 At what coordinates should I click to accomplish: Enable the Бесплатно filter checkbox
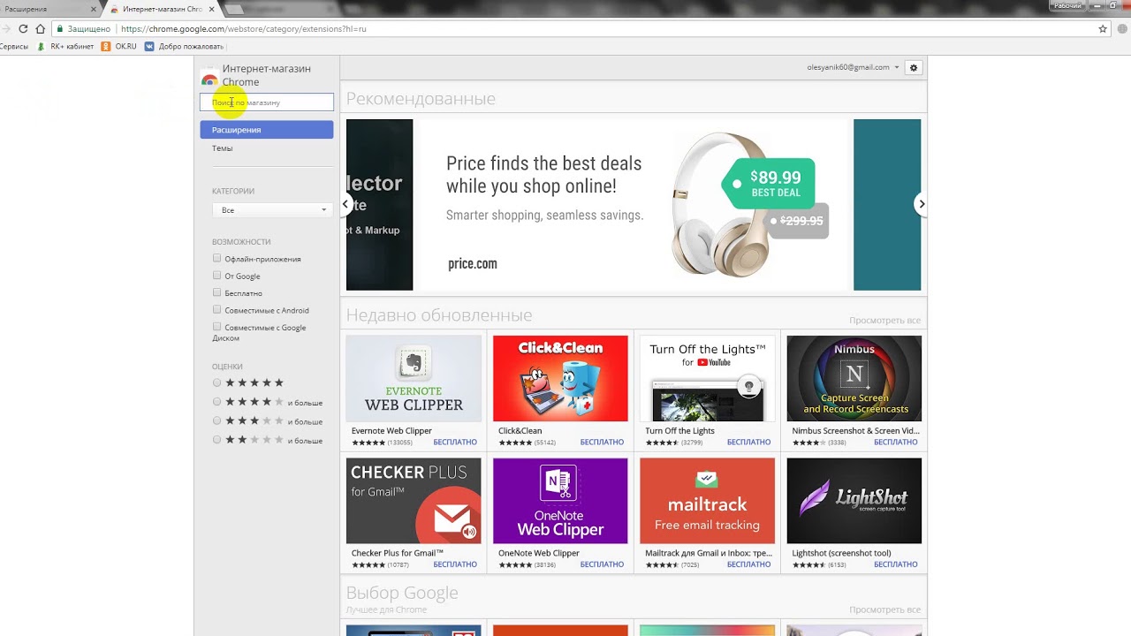216,292
